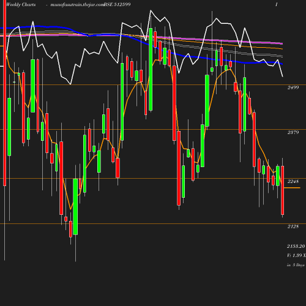Click the "Weekly Charts" title text
306x306 pixels.
coord(21,4)
